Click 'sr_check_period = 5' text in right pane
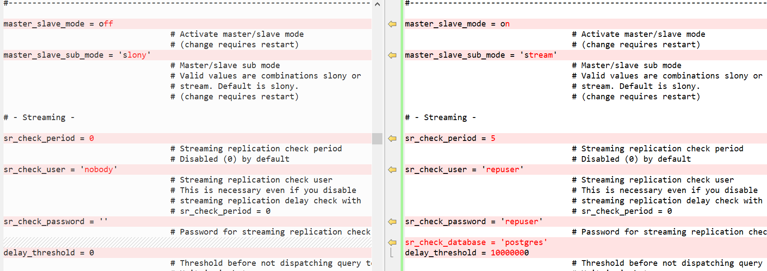This screenshot has height=271, width=767. (x=450, y=138)
